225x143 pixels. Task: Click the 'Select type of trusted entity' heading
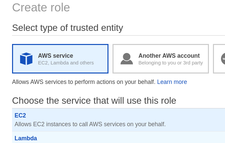tap(68, 28)
